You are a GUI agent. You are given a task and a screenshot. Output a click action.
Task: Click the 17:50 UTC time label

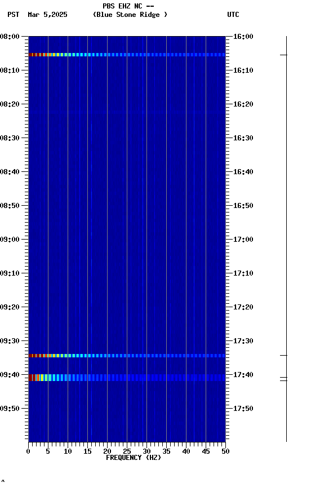(x=243, y=409)
